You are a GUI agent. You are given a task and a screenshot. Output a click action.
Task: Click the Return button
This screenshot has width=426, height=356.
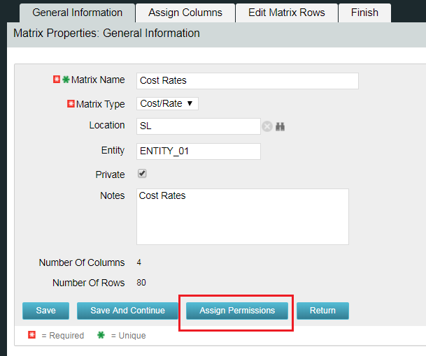pyautogui.click(x=322, y=311)
